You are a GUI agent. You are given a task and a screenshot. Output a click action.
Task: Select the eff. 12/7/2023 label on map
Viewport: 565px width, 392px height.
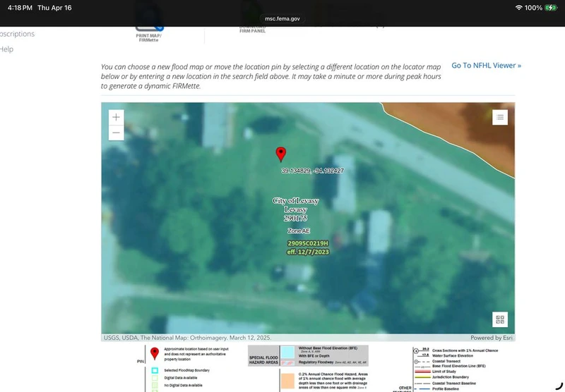(308, 252)
